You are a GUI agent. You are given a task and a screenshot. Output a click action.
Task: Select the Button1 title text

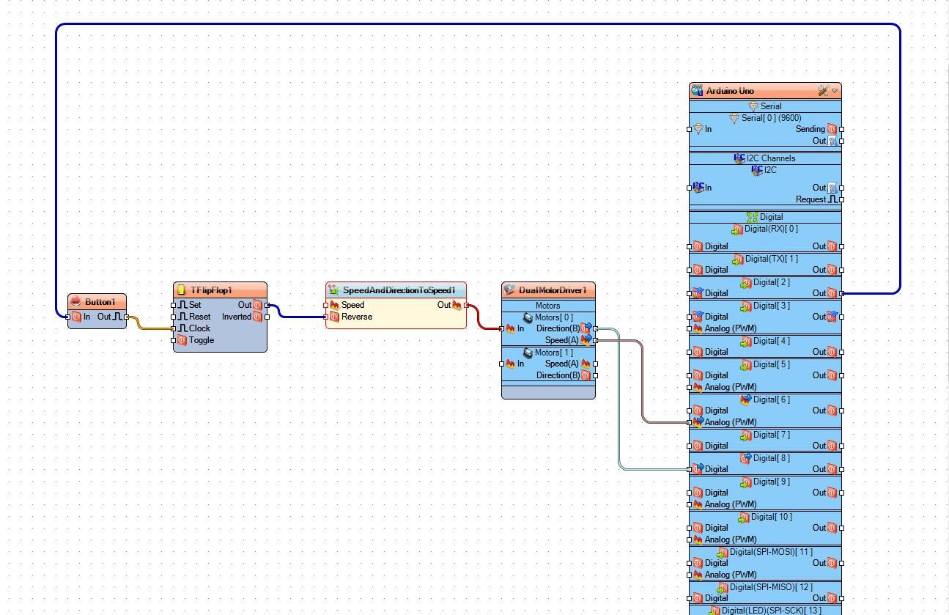[x=100, y=302]
